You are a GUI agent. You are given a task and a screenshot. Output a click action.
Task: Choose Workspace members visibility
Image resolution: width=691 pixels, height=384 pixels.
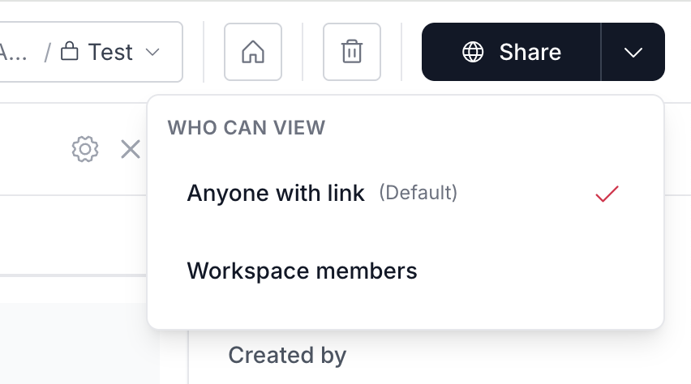[302, 271]
